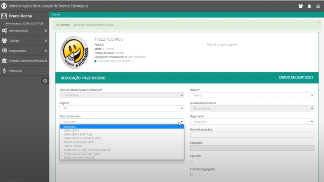Viewport: 324px width, 182px height.
Task: Open the Regime dropdown
Action: pos(122,108)
